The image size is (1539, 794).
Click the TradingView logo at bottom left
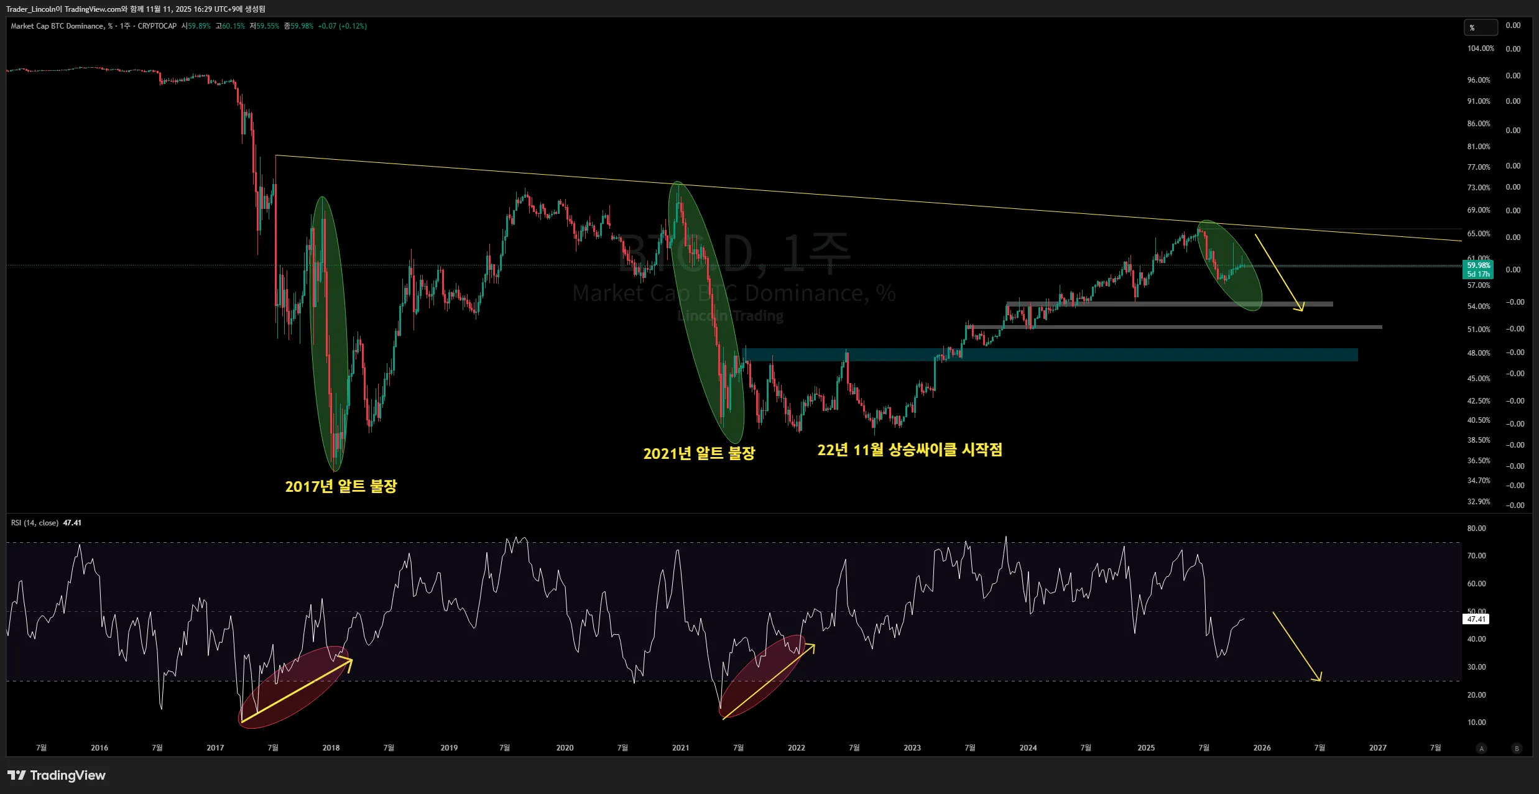tap(56, 775)
